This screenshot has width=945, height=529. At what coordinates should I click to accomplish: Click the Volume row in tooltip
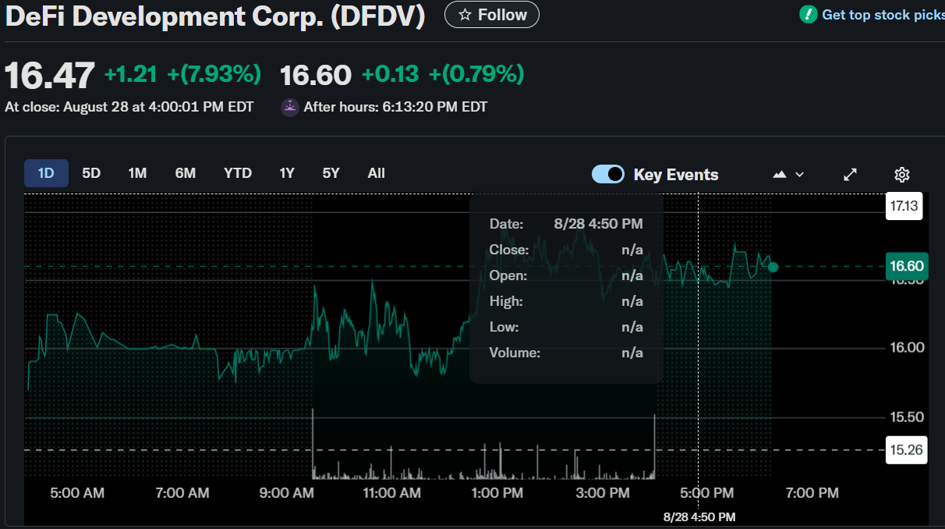point(566,353)
